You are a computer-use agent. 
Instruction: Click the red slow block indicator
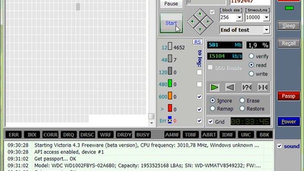[x=170, y=108]
